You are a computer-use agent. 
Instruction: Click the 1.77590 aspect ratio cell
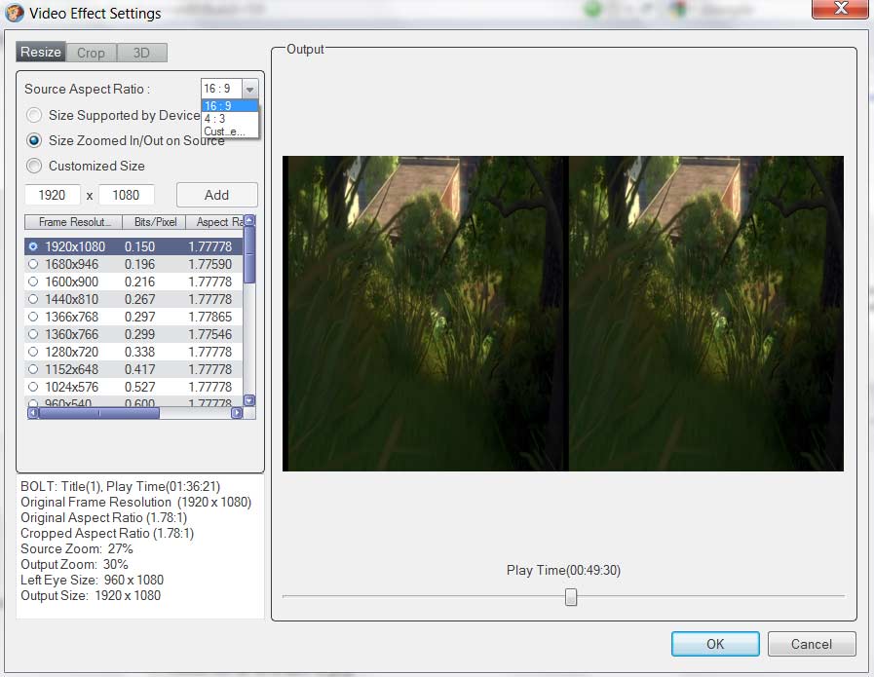point(210,264)
